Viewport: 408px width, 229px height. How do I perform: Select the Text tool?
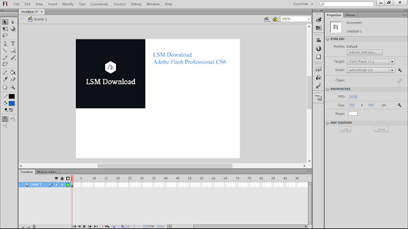point(13,44)
